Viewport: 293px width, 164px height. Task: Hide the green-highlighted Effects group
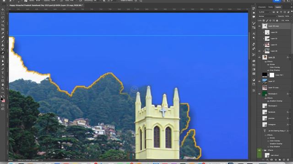[260, 150]
